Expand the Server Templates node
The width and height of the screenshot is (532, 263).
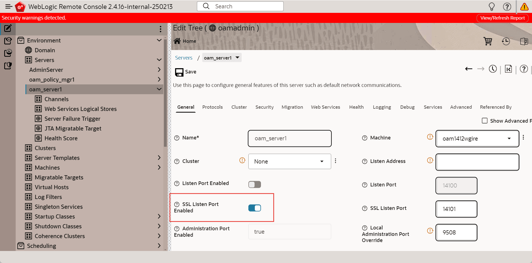(159, 158)
